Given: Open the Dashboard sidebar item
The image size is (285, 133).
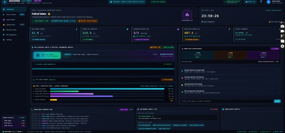Looking at the screenshot, I should tap(14, 9).
